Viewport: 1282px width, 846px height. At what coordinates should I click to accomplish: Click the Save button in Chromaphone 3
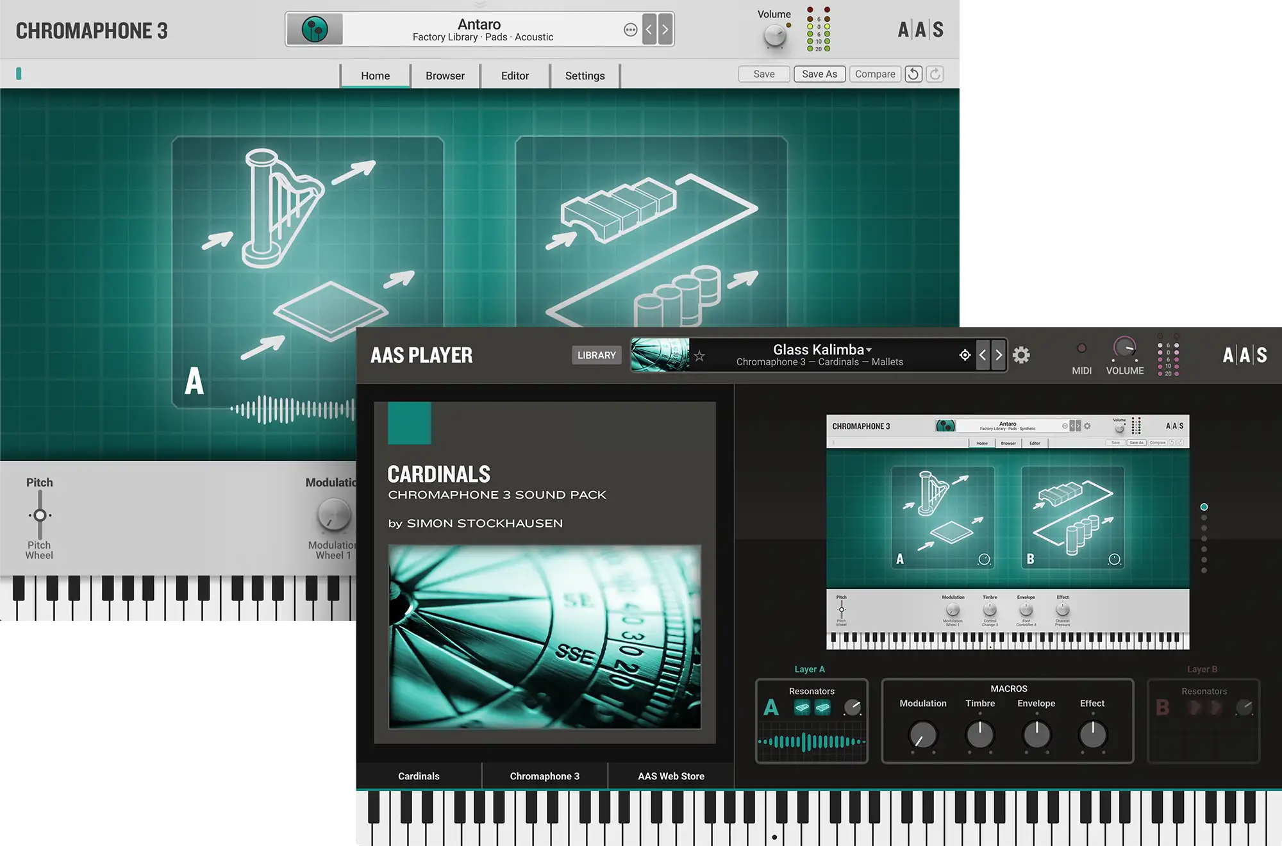(763, 74)
